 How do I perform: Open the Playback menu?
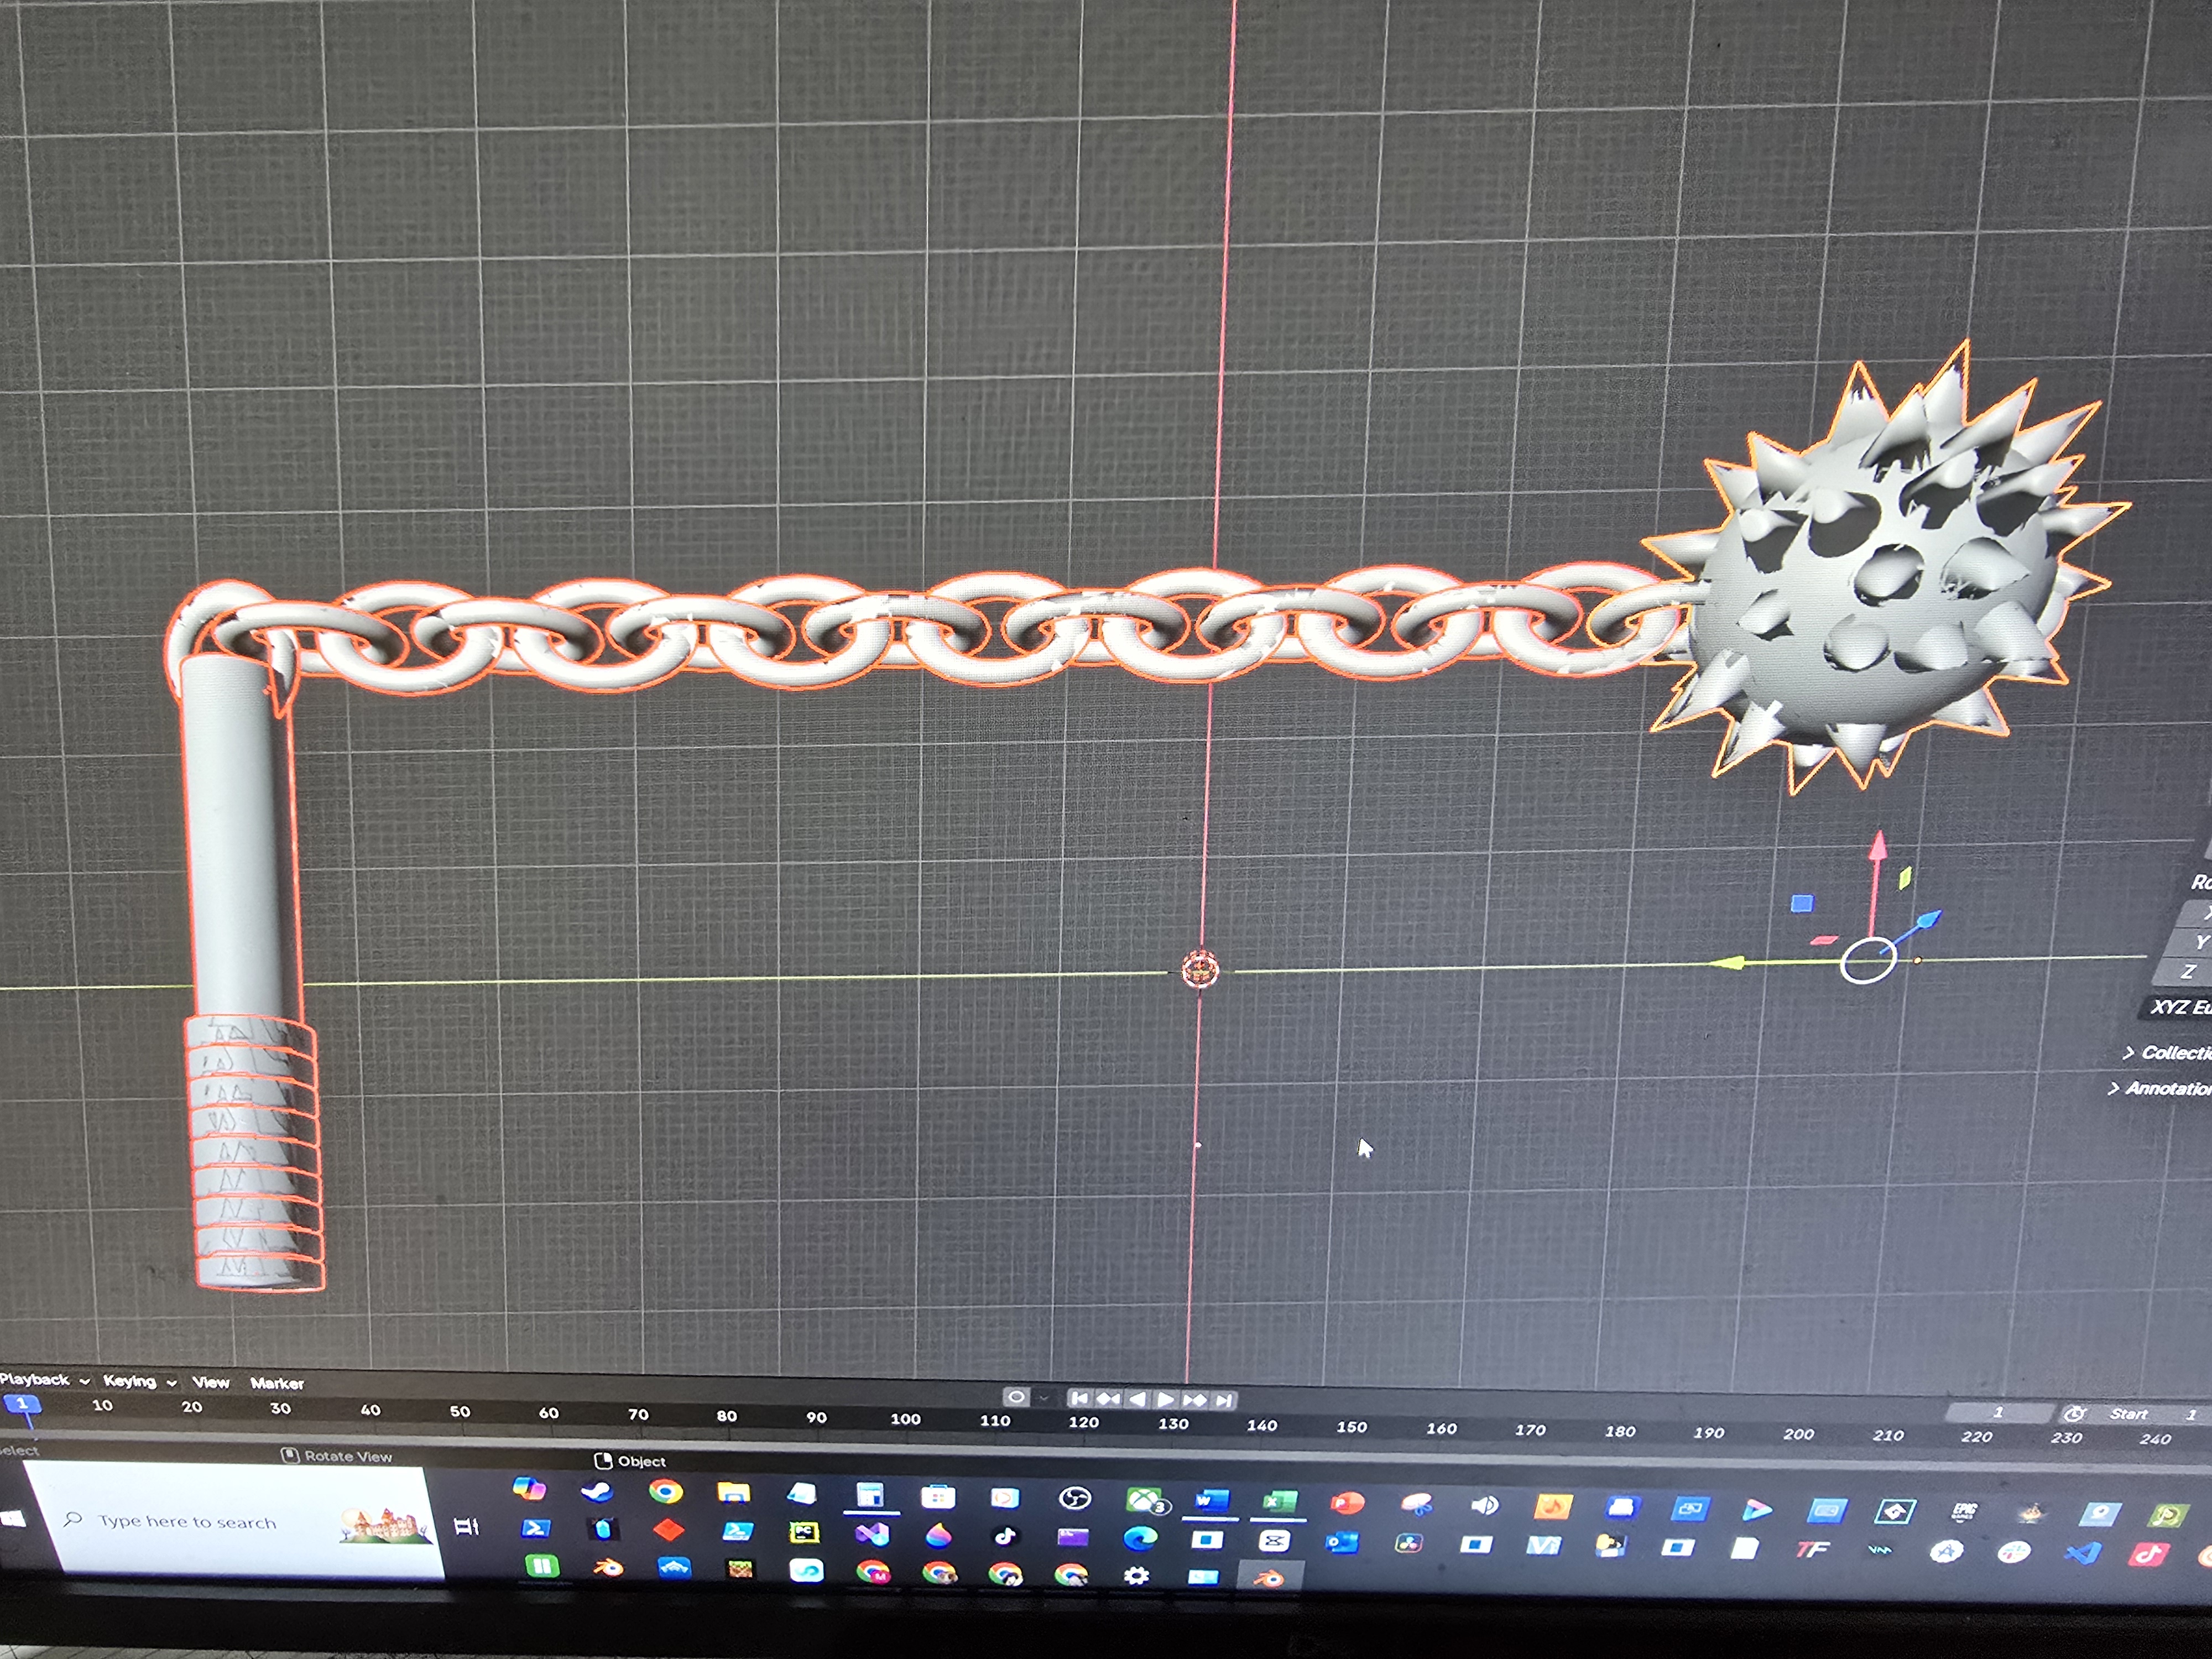point(35,1380)
